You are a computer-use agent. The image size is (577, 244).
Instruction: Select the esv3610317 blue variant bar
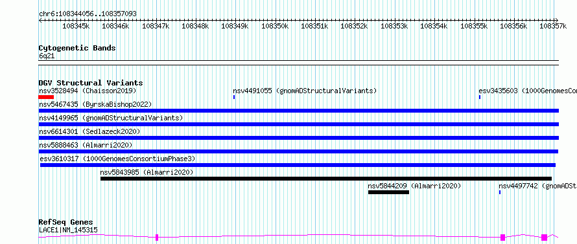[x=298, y=165]
